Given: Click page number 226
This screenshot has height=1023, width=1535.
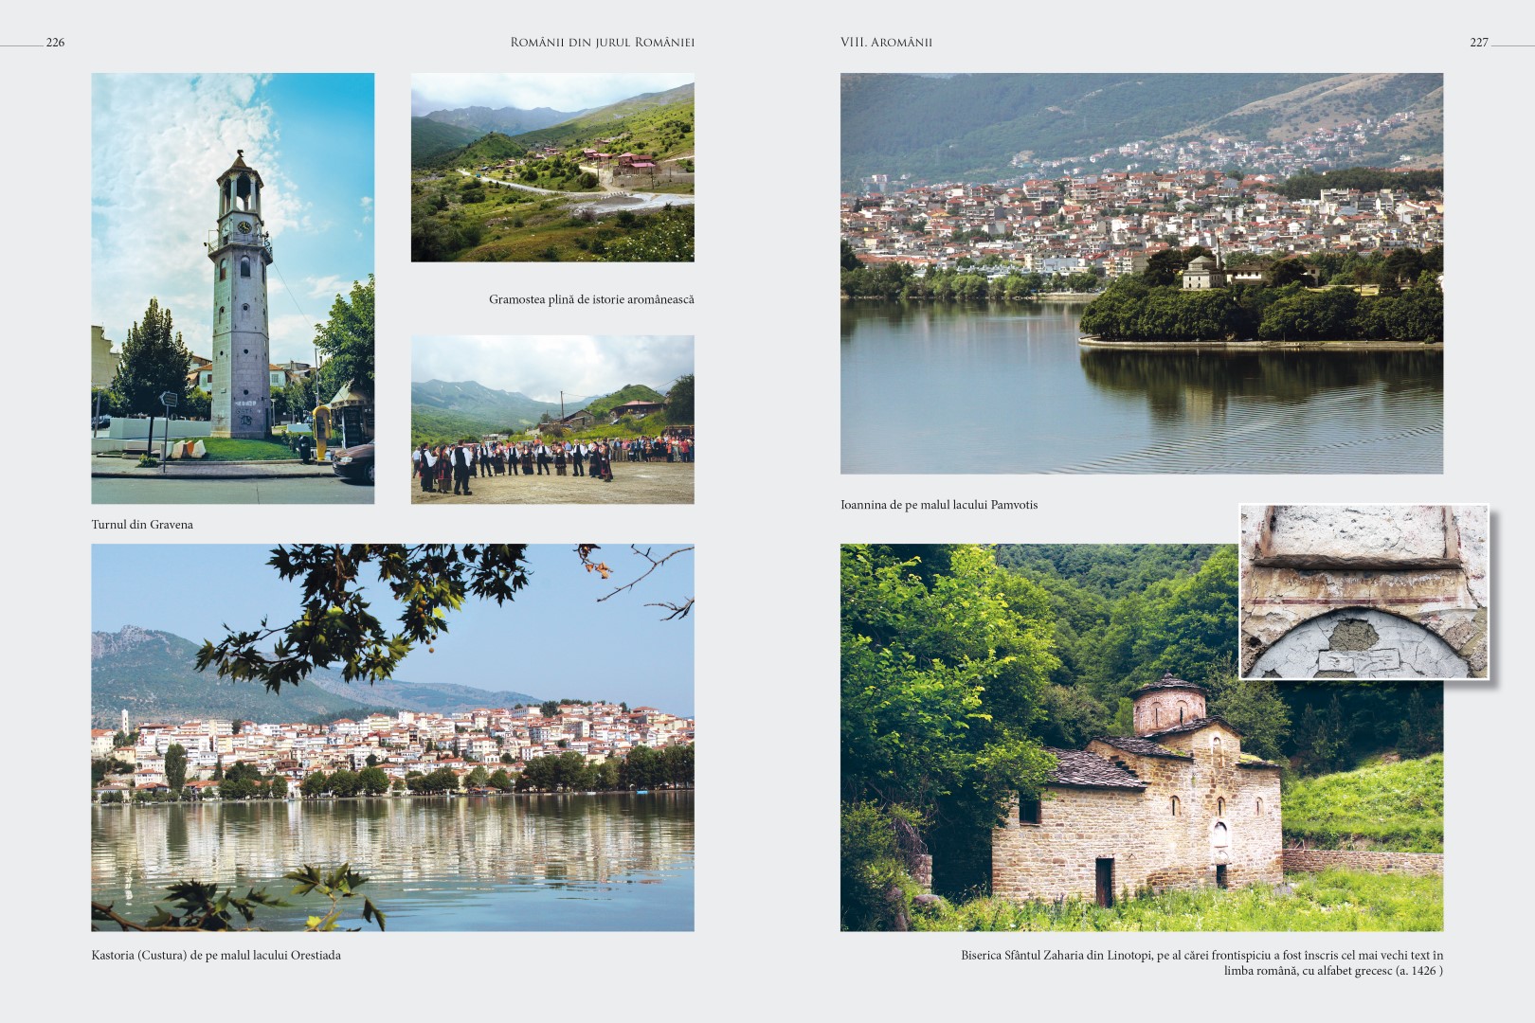Looking at the screenshot, I should [x=55, y=43].
